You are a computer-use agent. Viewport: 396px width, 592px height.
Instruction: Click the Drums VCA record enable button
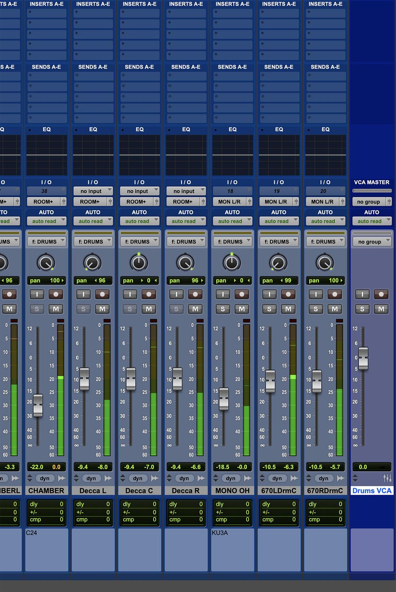(381, 294)
